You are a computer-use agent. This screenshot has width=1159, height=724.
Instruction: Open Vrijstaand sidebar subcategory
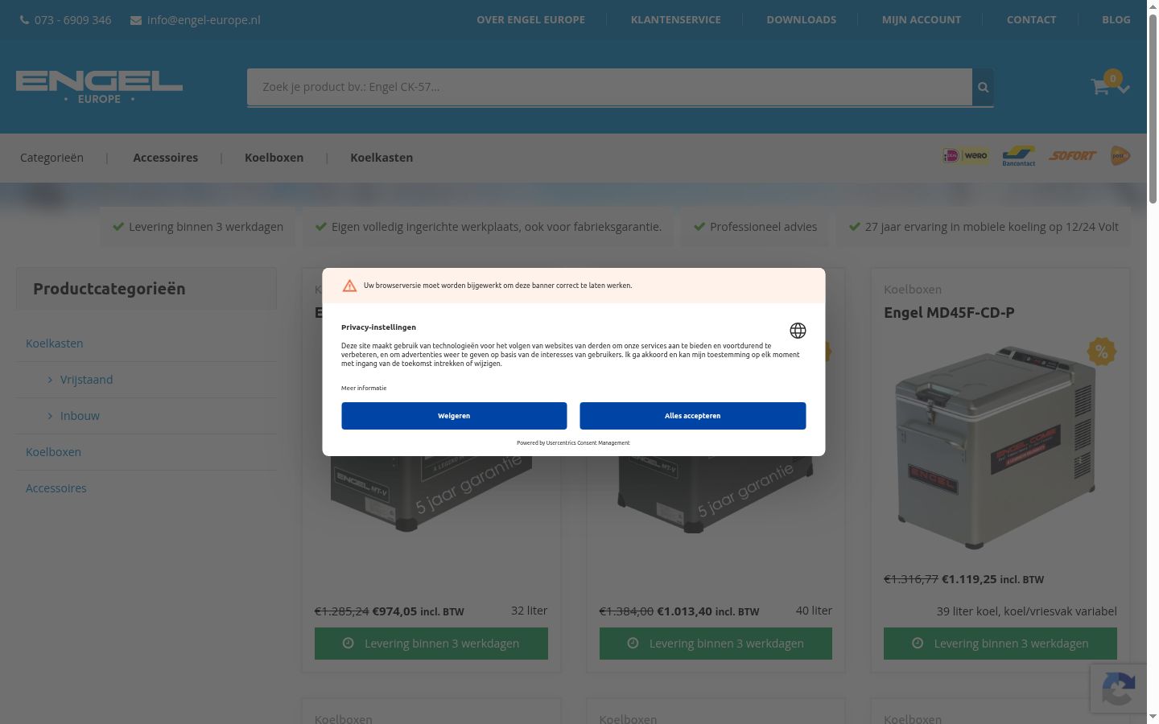86,380
